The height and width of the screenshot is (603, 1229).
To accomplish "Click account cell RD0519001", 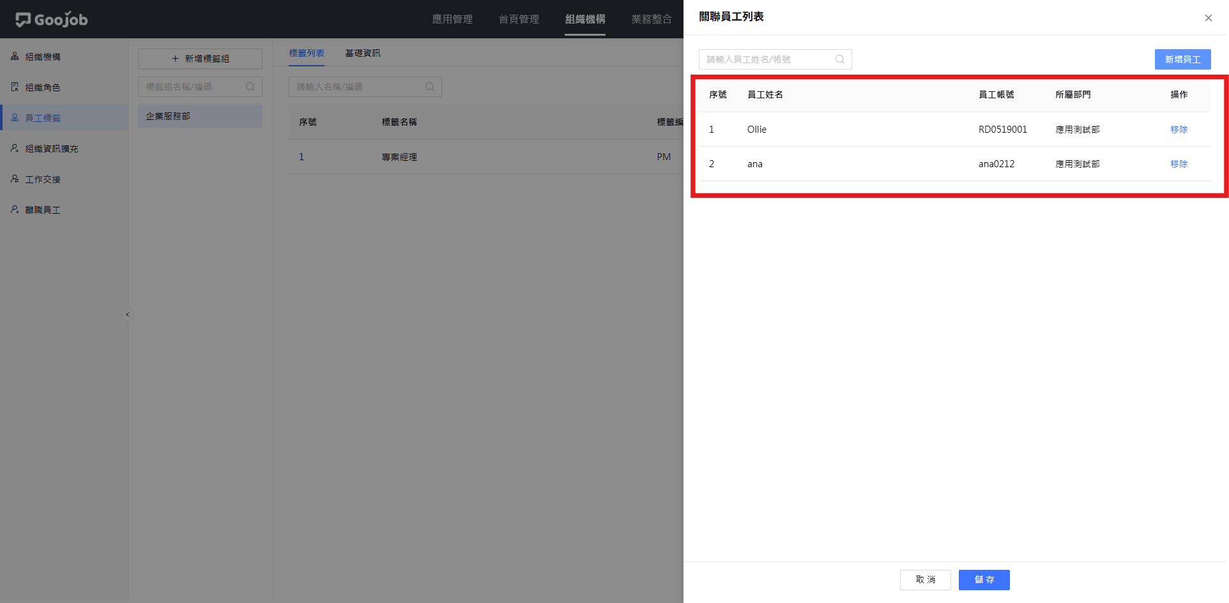I will (x=1003, y=130).
